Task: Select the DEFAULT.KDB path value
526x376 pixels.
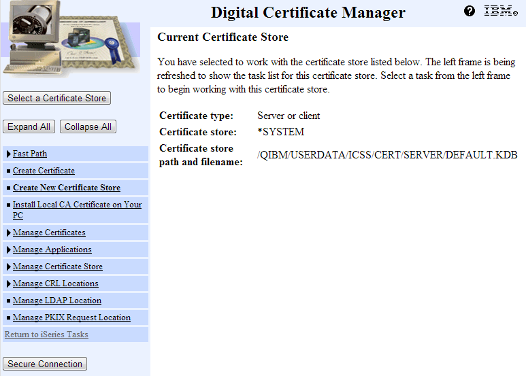Action: [x=387, y=155]
